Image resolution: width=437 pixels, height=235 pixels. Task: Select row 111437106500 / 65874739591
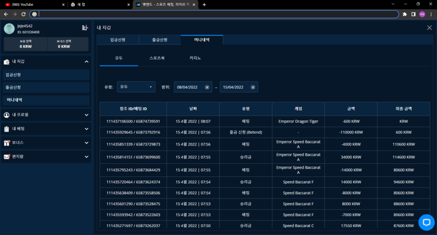pos(265,121)
